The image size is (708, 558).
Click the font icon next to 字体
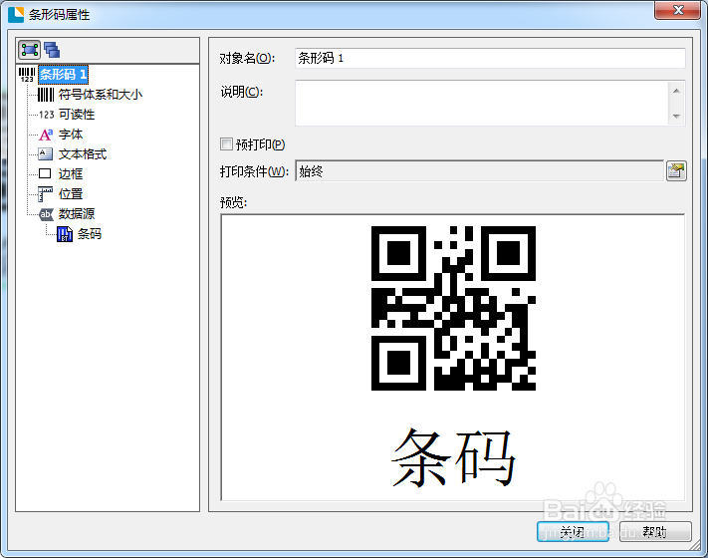pyautogui.click(x=46, y=135)
